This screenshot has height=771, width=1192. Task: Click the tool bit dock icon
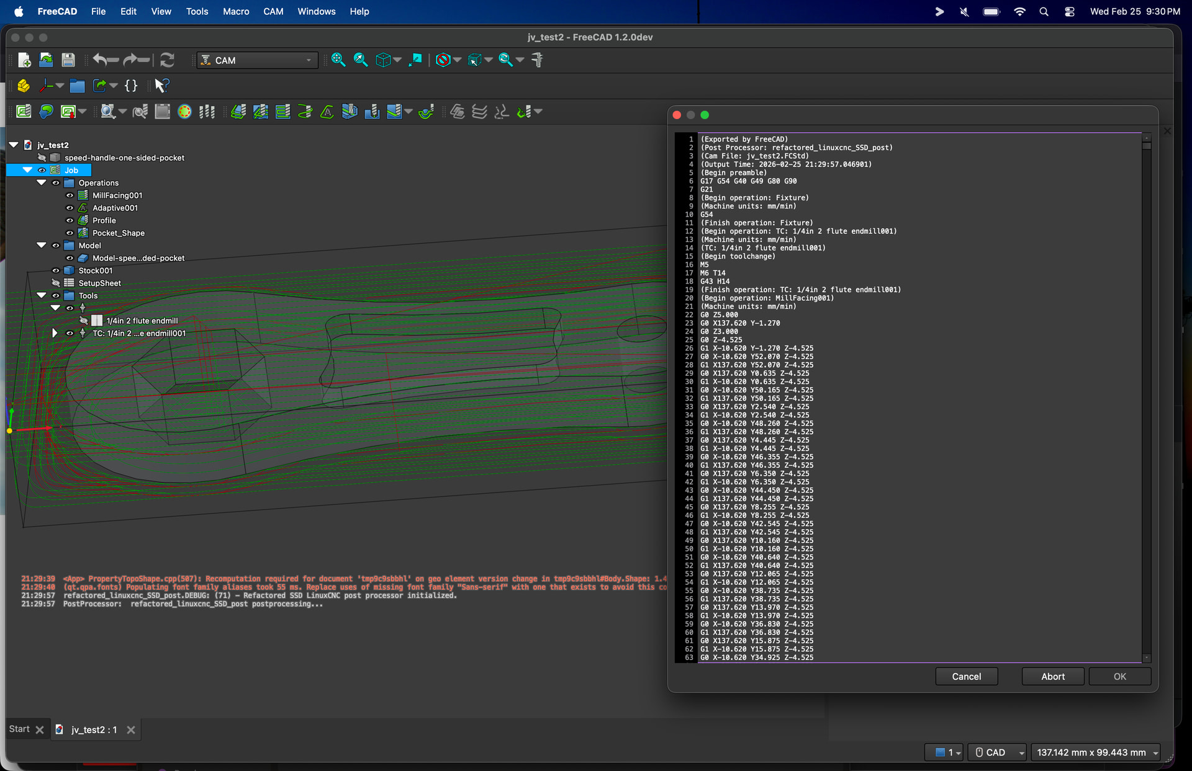207,112
